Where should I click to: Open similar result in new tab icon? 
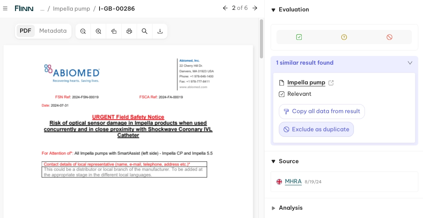331,83
